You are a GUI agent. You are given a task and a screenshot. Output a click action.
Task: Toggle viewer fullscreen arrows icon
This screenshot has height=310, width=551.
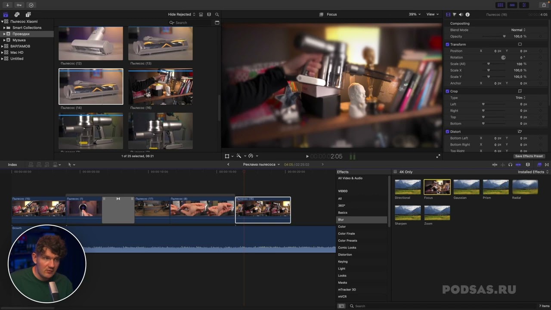coord(438,156)
